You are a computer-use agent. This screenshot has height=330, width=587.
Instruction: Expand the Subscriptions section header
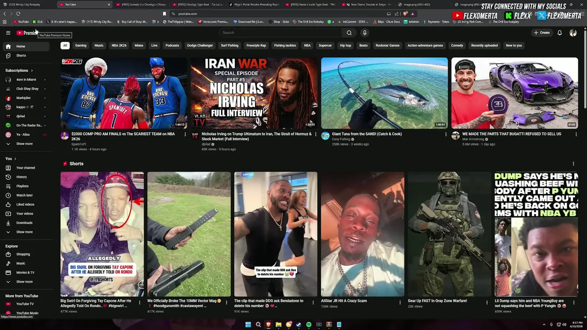pyautogui.click(x=19, y=71)
